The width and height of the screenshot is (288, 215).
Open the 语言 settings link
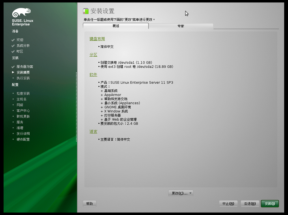coord(93,131)
